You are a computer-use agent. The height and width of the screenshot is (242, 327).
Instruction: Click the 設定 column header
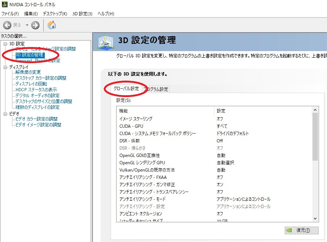coord(263,111)
